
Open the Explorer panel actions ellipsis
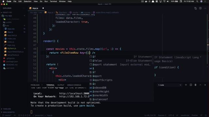(24, 8)
